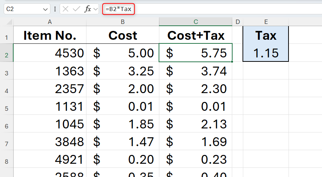
Task: Select Cost+Tax cell showing 2.30
Action: click(195, 88)
